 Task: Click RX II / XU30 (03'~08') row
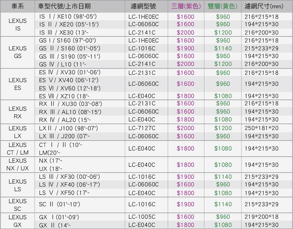point(163,104)
